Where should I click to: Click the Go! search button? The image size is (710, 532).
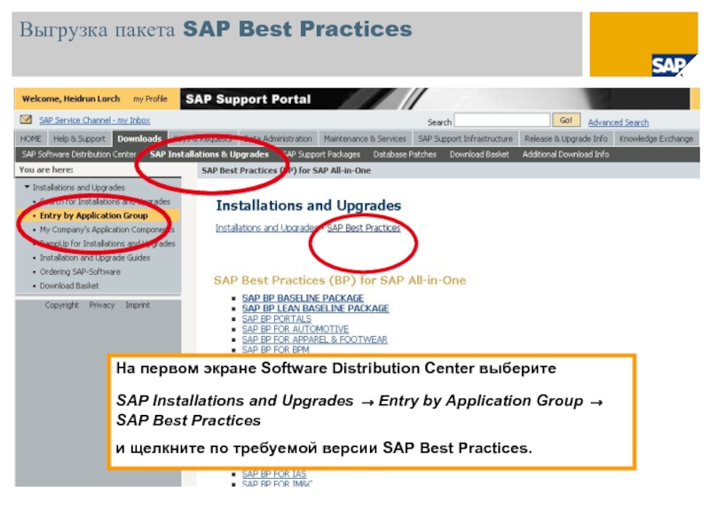click(x=566, y=121)
